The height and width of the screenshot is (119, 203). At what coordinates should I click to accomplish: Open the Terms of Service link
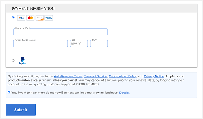pyautogui.click(x=96, y=76)
